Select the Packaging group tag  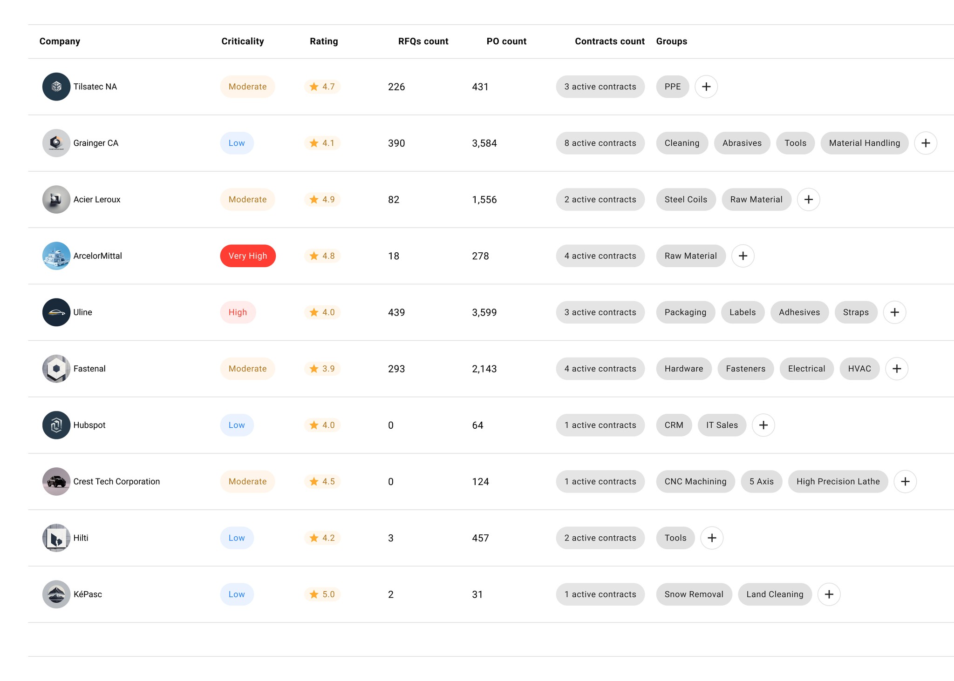click(685, 312)
